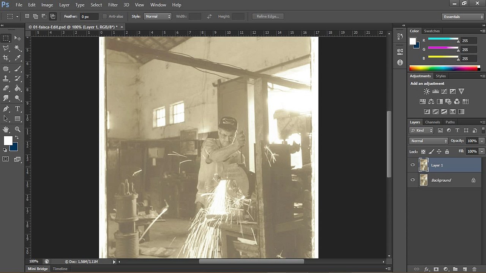This screenshot has height=273, width=486.
Task: Click the Refine Edge button
Action: (x=268, y=17)
